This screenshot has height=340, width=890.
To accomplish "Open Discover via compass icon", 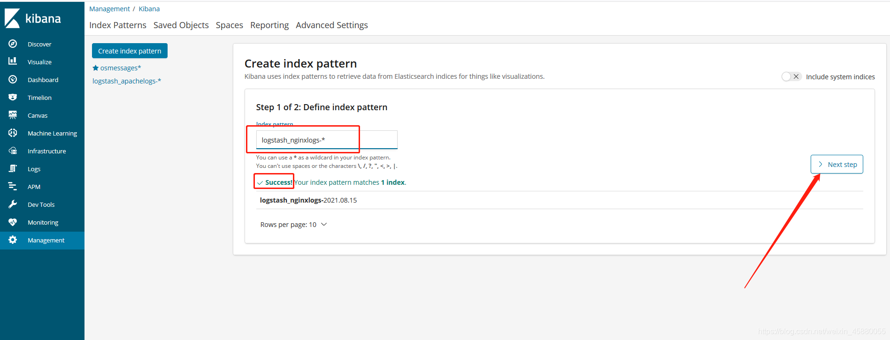I will (x=13, y=44).
